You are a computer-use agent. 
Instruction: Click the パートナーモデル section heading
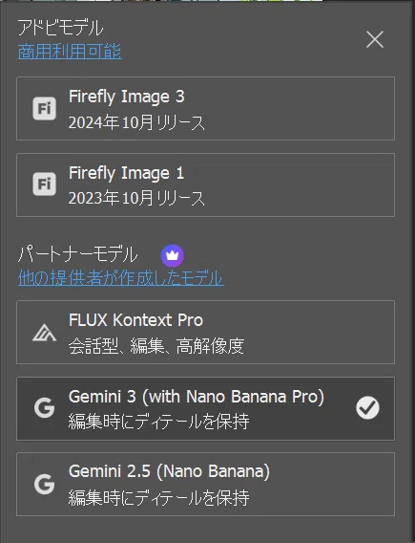(x=77, y=254)
